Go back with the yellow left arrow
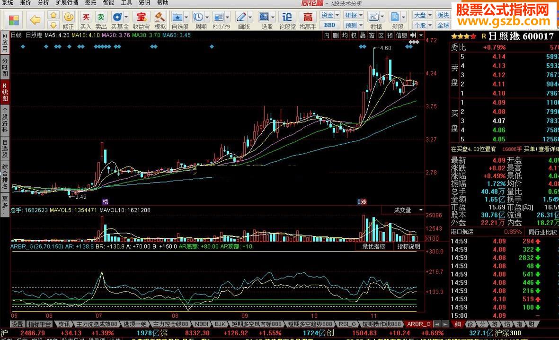Image resolution: width=559 pixels, height=340 pixels. click(x=35, y=20)
